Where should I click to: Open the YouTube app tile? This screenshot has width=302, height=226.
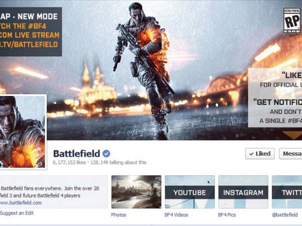point(190,192)
